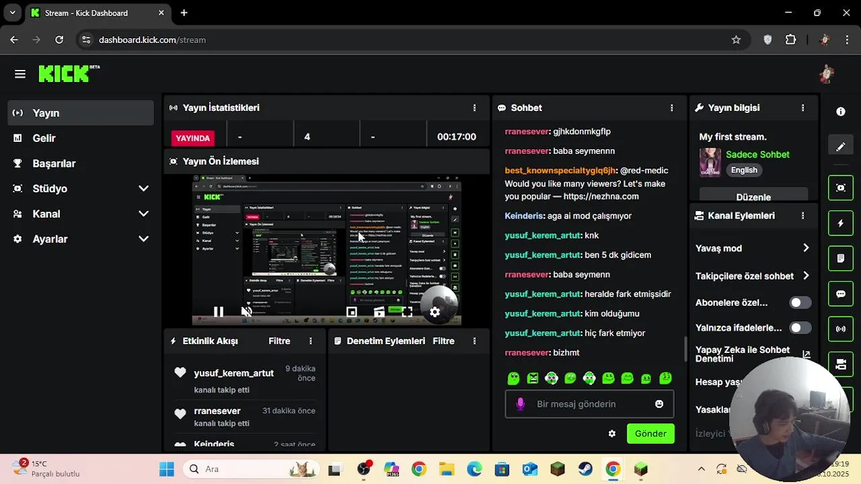861x484 pixels.
Task: Click heart icon next to rranesever follow
Action: pyautogui.click(x=180, y=414)
